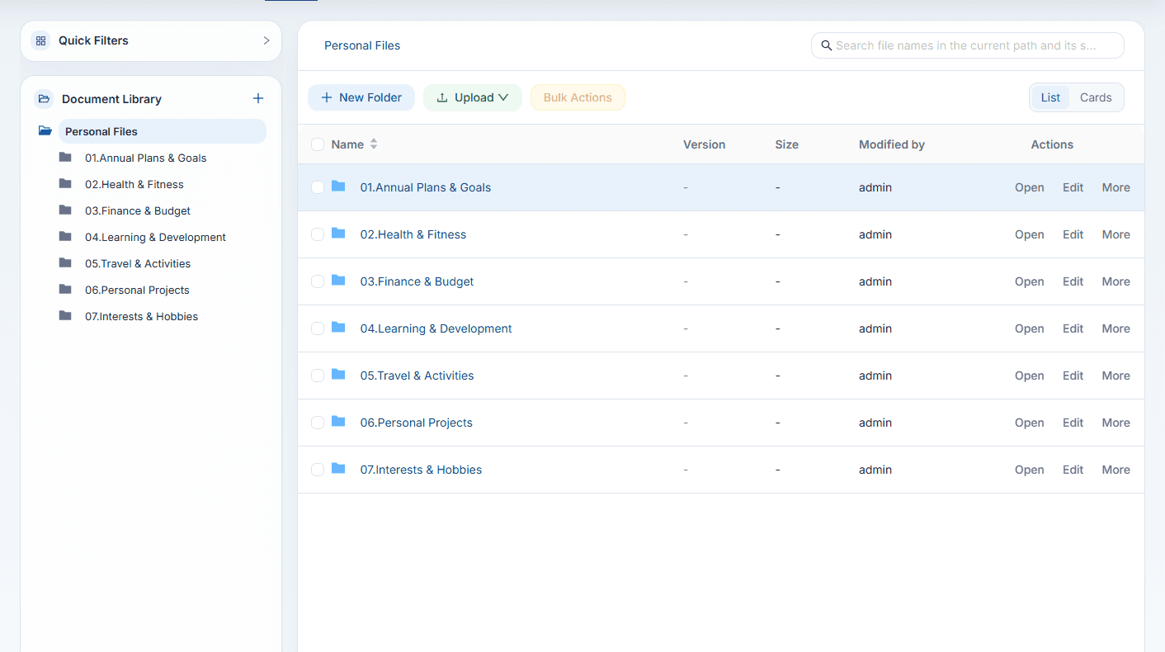Screen dimensions: 1165x652
Task: Select Personal Files in the library tree
Action: click(163, 131)
